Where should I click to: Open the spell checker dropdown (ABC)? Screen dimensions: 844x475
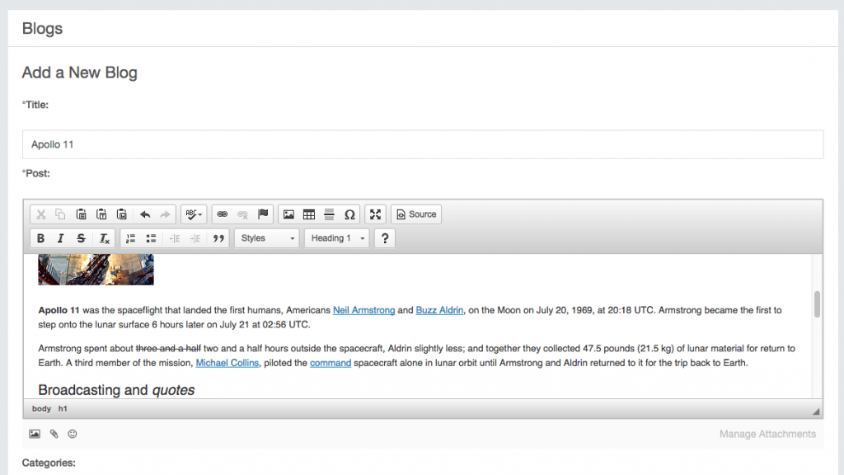click(x=192, y=214)
